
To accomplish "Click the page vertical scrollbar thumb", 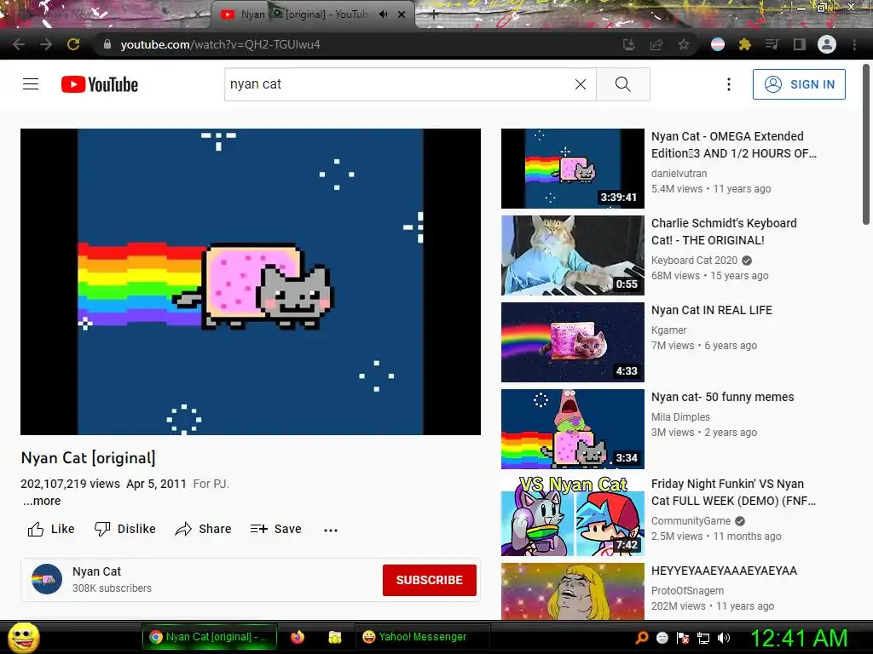I will [866, 144].
